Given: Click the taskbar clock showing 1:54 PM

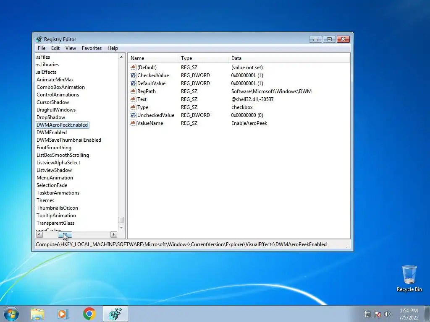Looking at the screenshot, I should pyautogui.click(x=409, y=314).
